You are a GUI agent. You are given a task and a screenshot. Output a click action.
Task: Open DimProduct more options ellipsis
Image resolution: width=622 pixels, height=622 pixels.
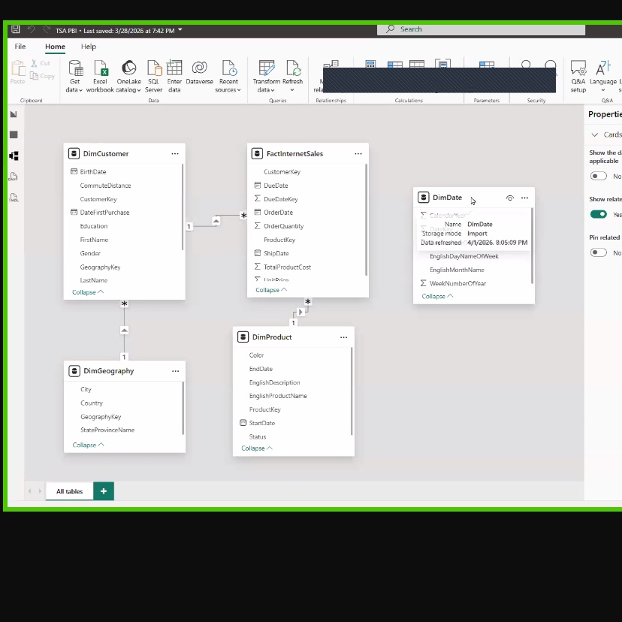[x=343, y=337]
